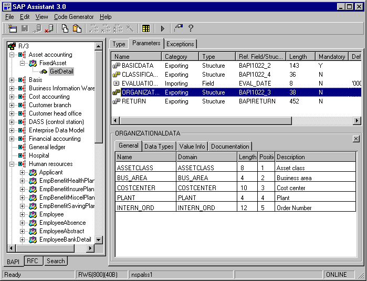
Task: Click the yellow grid table icon
Action: click(146, 28)
